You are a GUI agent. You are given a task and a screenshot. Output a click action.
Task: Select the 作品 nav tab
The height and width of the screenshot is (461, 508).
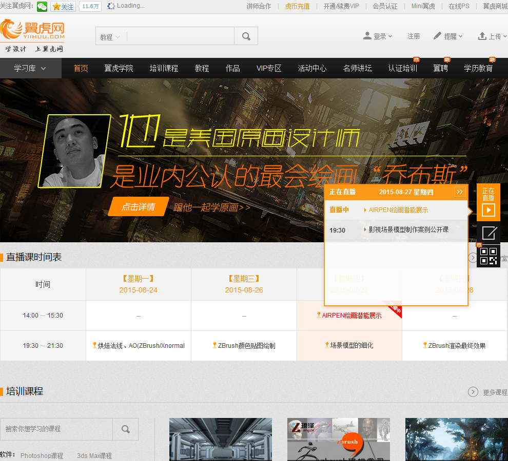click(x=232, y=68)
